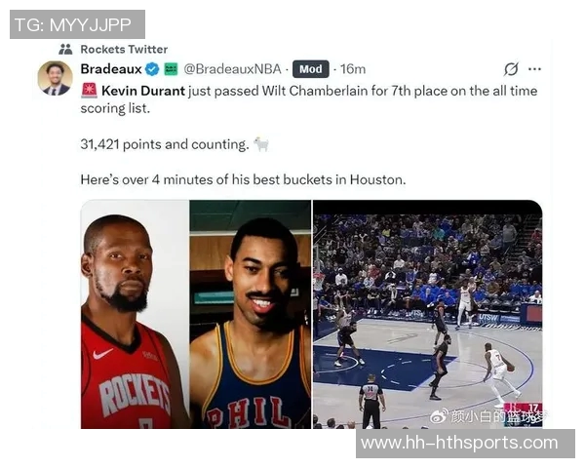Click the Rockets Twitter community people icon
Screen dimensions: 585x468
click(65, 50)
